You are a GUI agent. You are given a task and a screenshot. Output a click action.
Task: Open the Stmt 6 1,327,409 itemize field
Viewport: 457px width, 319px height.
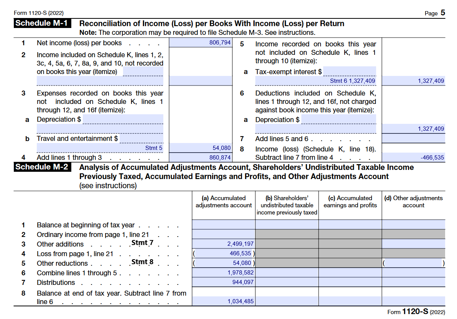point(316,81)
